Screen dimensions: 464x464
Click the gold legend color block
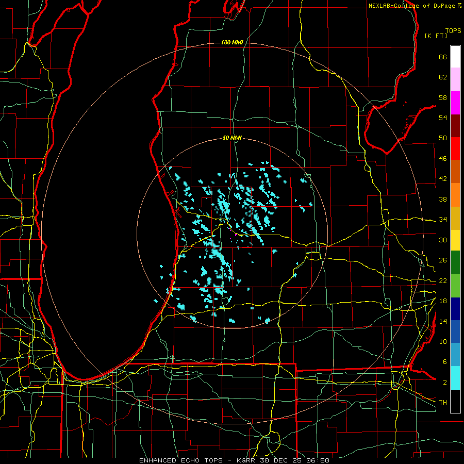tap(455, 218)
